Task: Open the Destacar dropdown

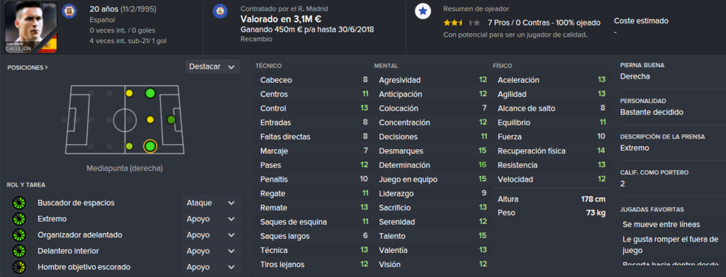Action: (x=213, y=67)
